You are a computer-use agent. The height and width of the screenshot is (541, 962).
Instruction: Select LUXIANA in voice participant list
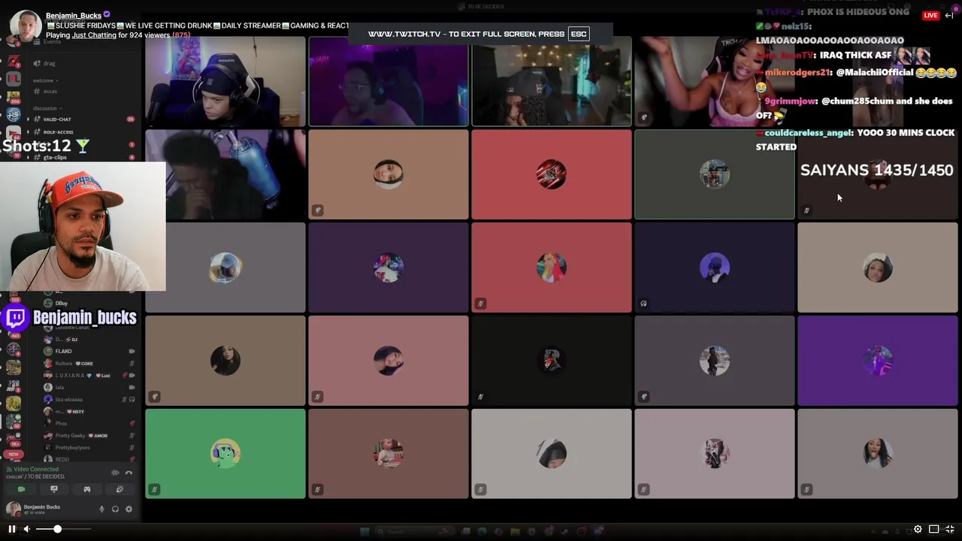[70, 375]
